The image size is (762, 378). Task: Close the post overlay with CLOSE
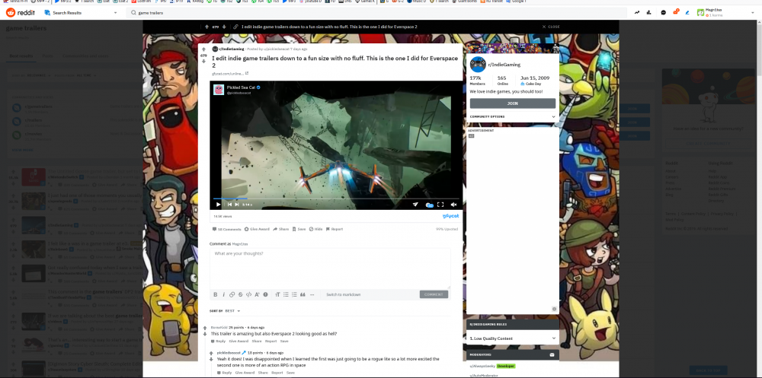tap(551, 27)
